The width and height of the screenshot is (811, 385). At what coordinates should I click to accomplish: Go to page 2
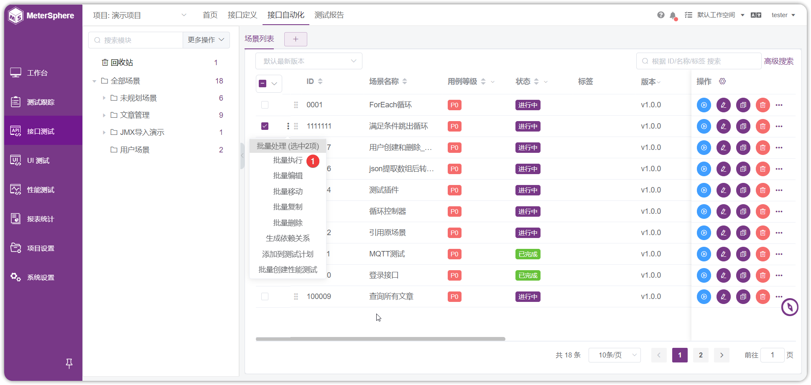(x=701, y=355)
